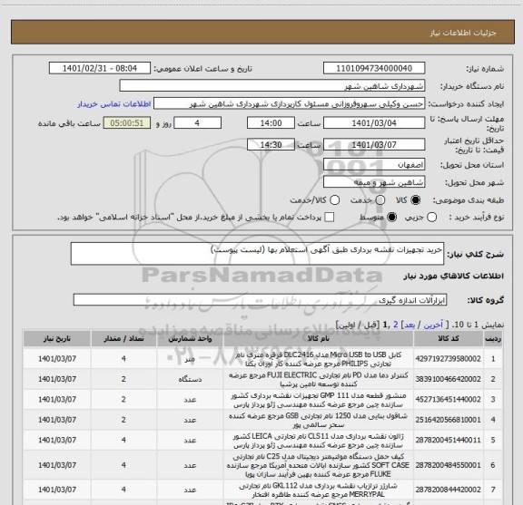Select the کالا radio button
The height and width of the screenshot is (505, 523).
tap(415, 199)
